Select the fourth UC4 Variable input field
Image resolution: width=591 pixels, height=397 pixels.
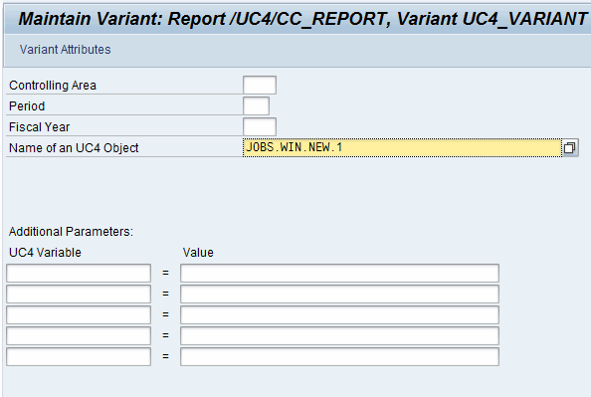tap(79, 336)
